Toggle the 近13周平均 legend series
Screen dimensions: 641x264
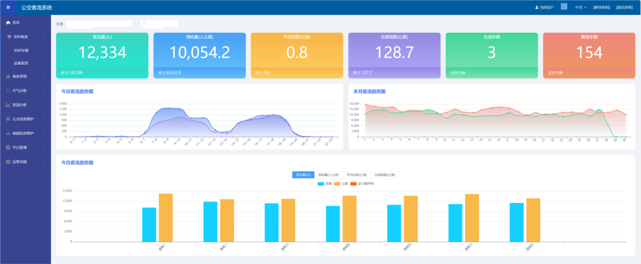(x=354, y=183)
